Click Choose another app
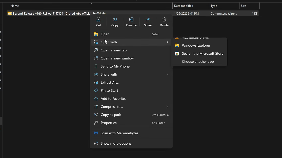Viewport: 282px width, 158px height. point(198,61)
